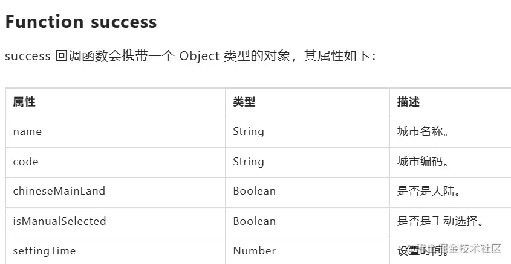This screenshot has height=264, width=511.
Task: Click the String type in the code row
Action: coord(249,162)
